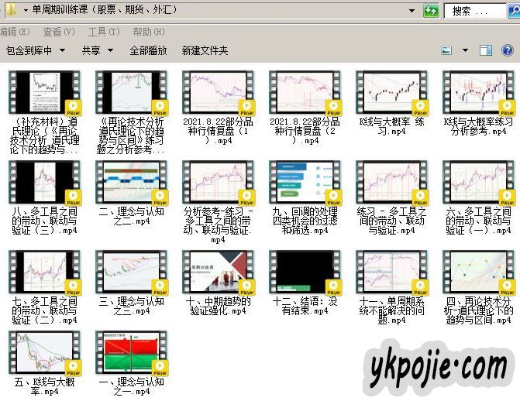Toggle the preview pane icon
The width and height of the screenshot is (520, 401).
486,50
